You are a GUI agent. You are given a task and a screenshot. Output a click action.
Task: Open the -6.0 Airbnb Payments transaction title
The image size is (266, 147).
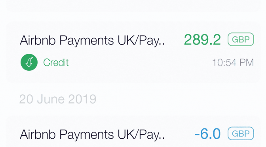click(92, 134)
